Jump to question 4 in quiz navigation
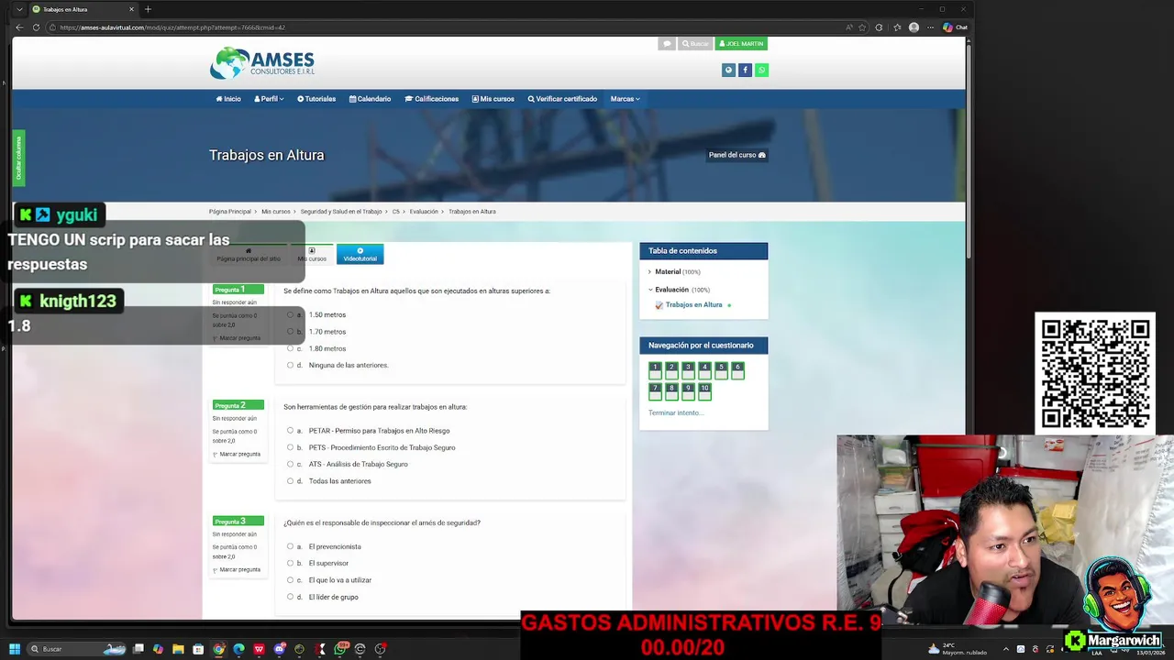Screen dimensions: 1174x660 (704, 370)
